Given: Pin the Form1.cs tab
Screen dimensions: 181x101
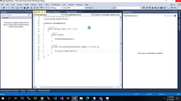Looking at the screenshot, I should pos(42,12).
